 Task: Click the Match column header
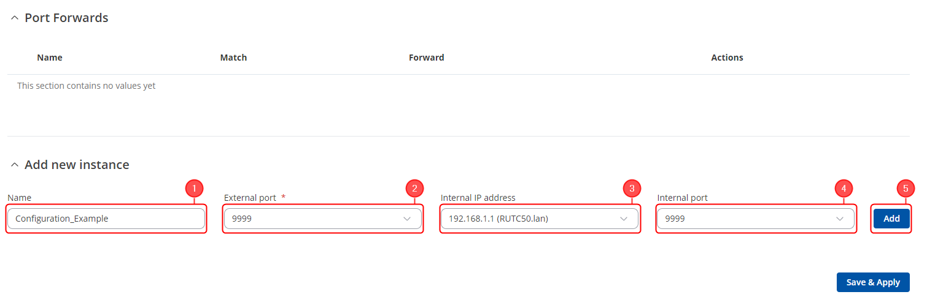tap(233, 58)
